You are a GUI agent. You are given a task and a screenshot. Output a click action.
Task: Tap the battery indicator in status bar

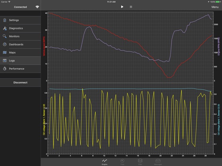tap(218, 2)
